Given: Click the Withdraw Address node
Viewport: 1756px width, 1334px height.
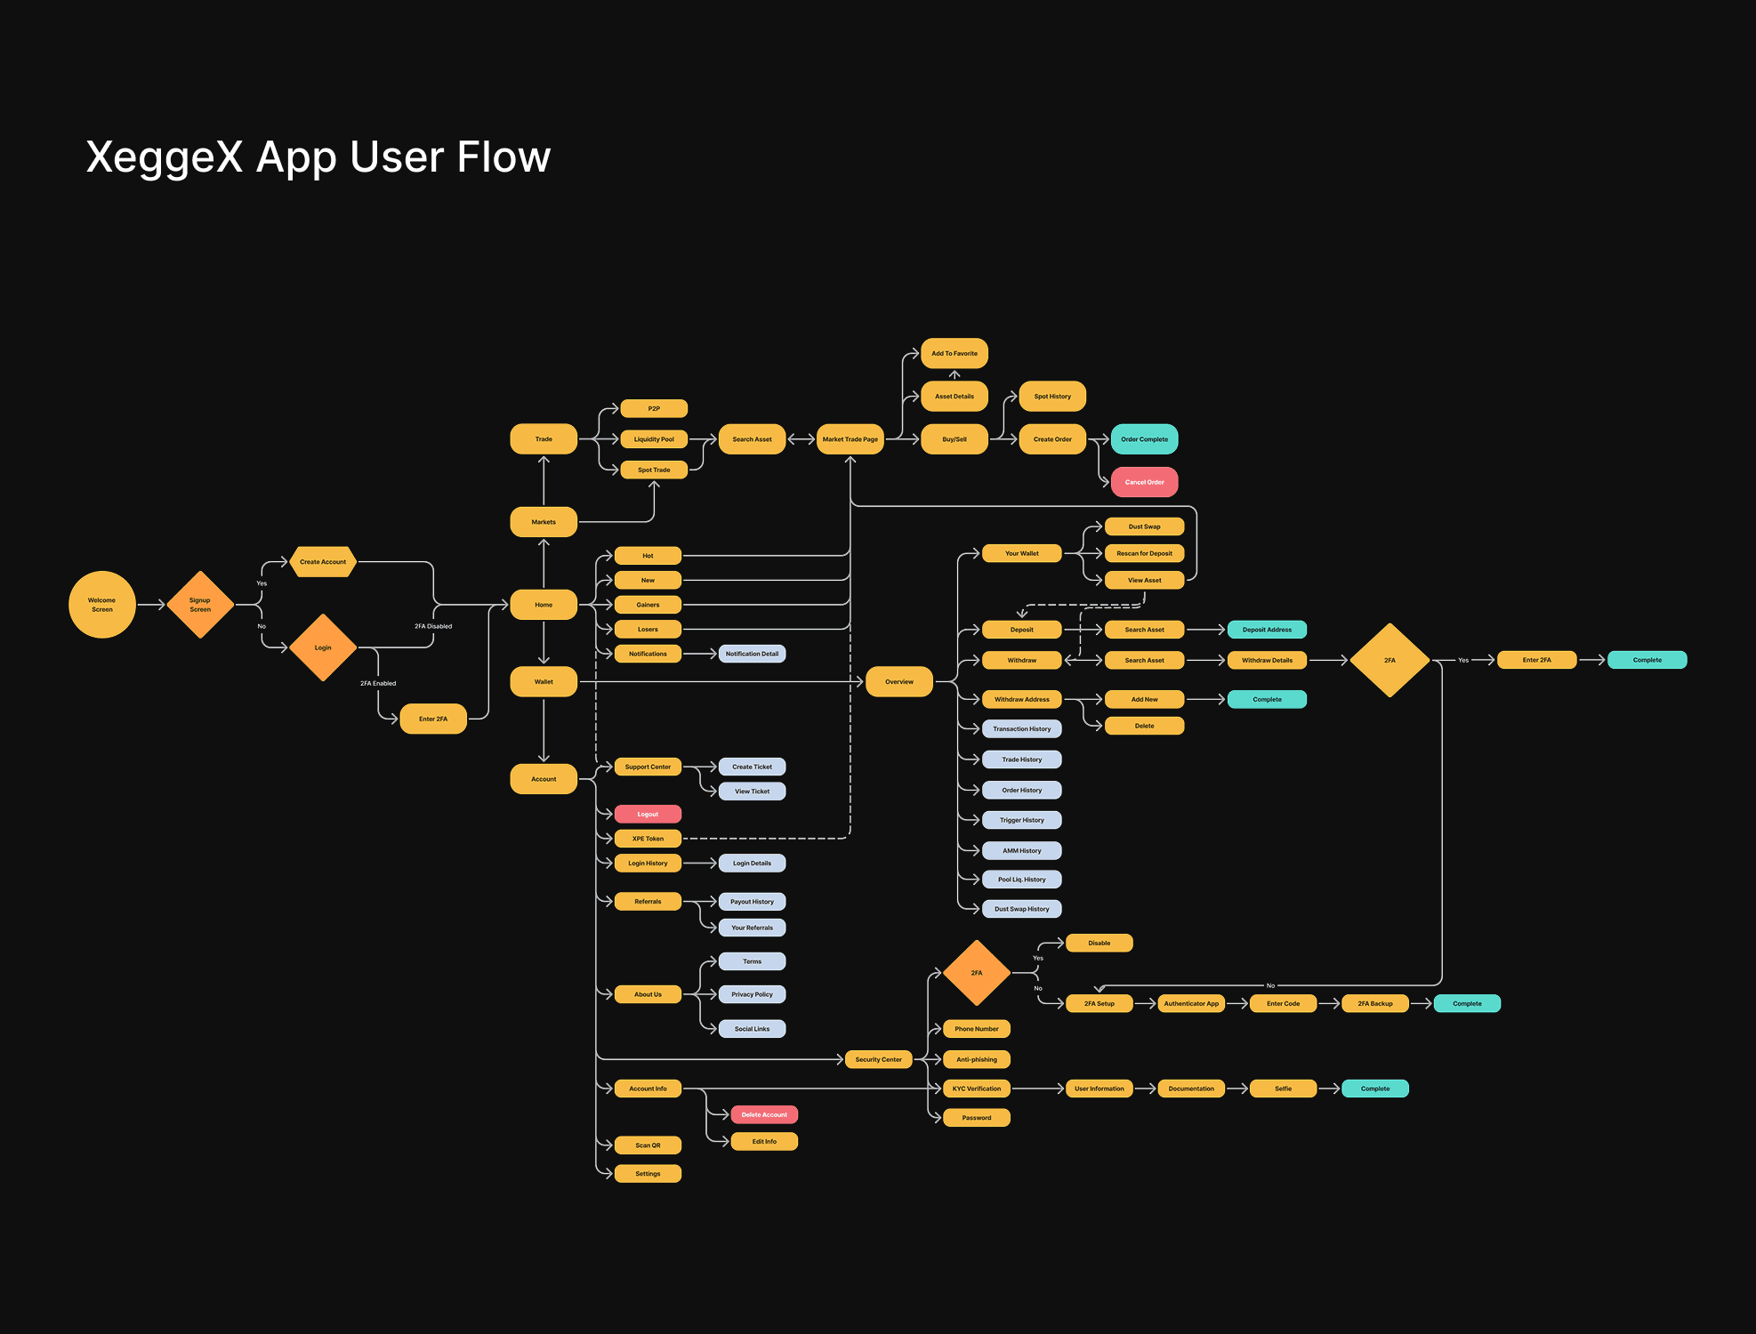Looking at the screenshot, I should tap(1022, 700).
